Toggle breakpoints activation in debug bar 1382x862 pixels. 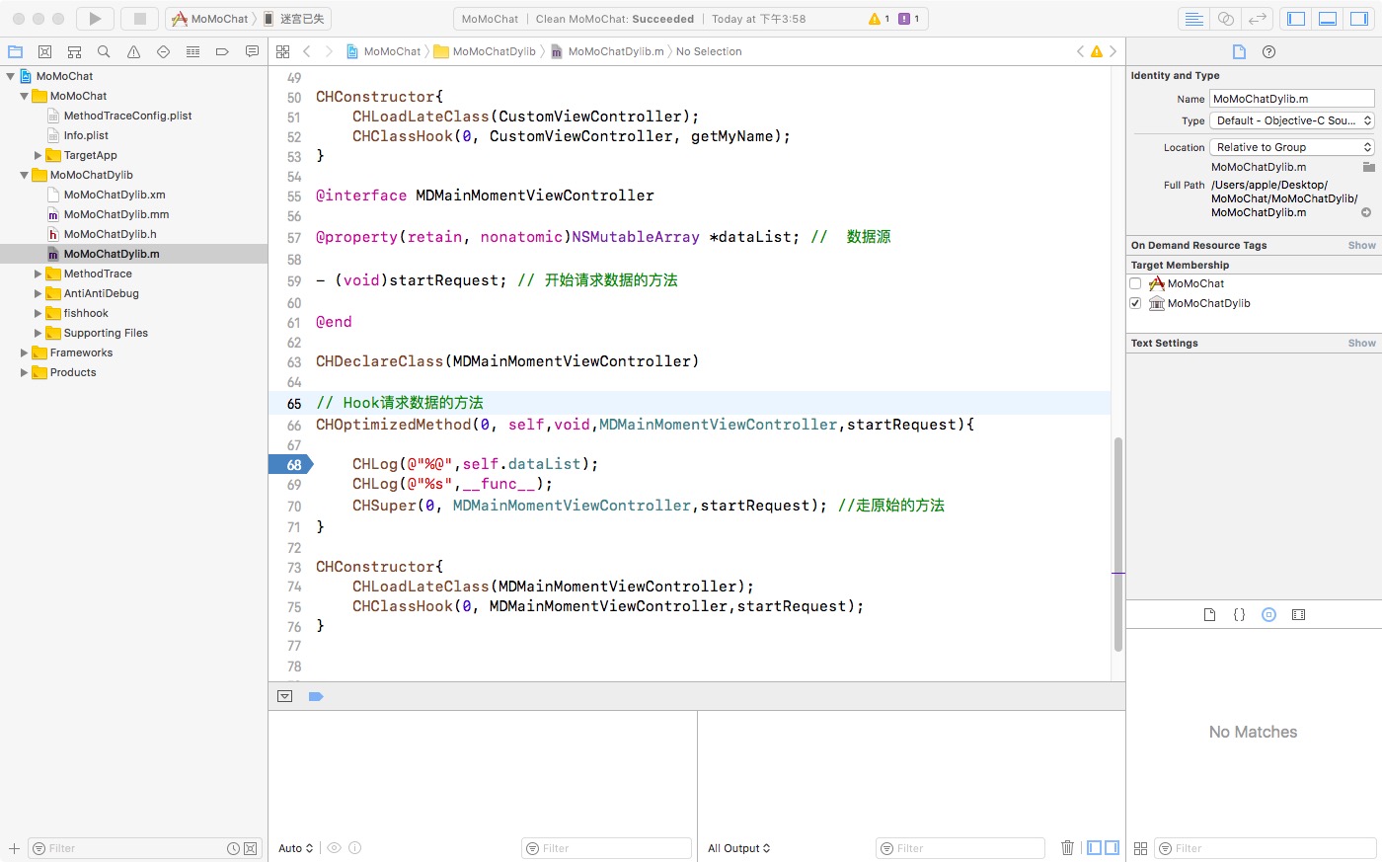[316, 696]
